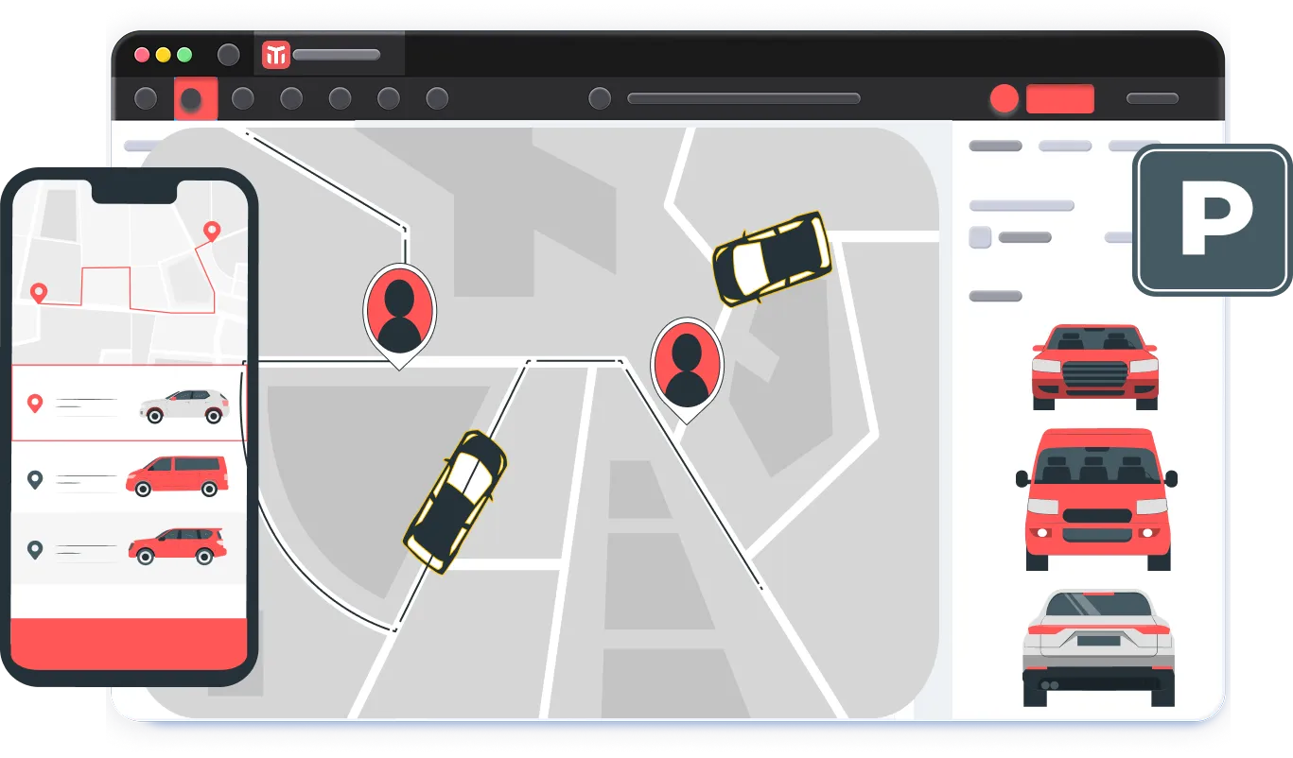Tick the square checkbox in the right panel
Image resolution: width=1293 pixels, height=758 pixels.
click(980, 237)
